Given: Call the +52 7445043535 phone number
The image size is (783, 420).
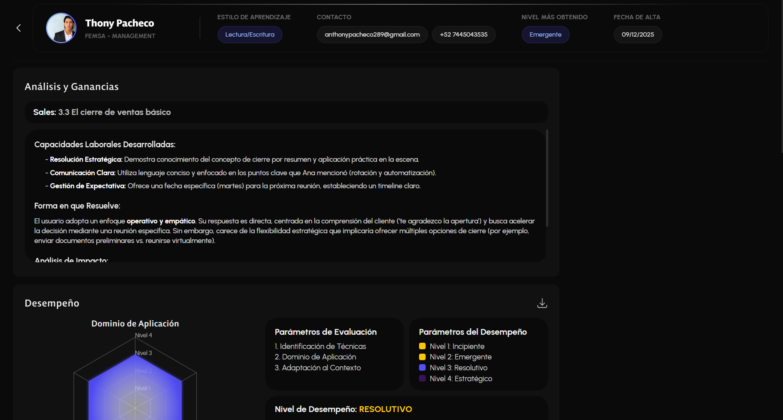Looking at the screenshot, I should 464,34.
